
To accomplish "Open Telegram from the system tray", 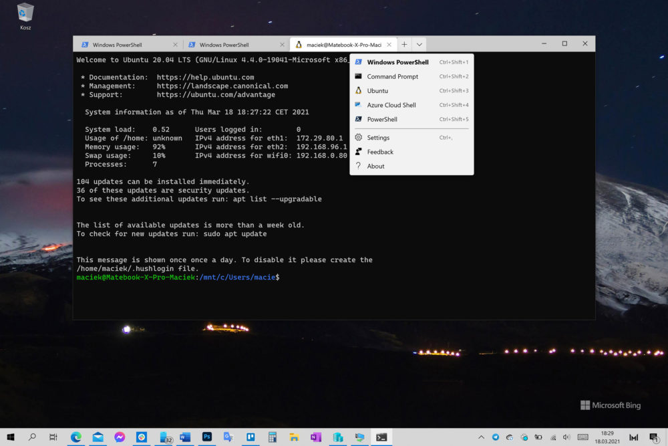I will tap(496, 437).
